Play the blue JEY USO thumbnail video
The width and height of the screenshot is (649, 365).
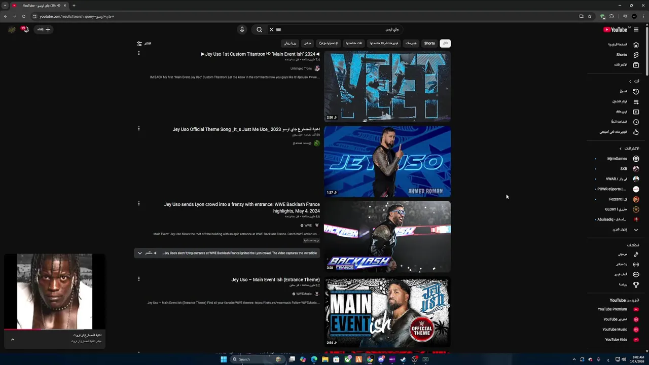[x=387, y=161]
